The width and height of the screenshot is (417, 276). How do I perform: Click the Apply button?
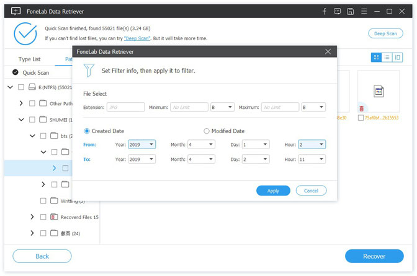point(273,191)
